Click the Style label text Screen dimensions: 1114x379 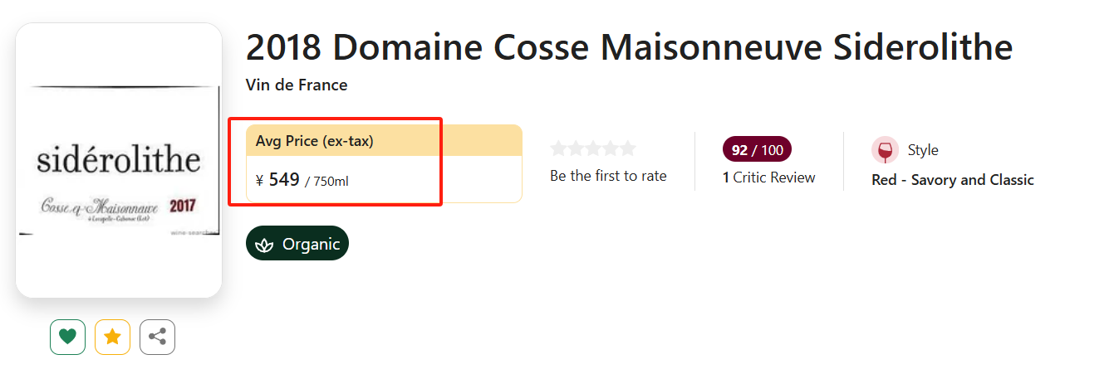point(922,150)
